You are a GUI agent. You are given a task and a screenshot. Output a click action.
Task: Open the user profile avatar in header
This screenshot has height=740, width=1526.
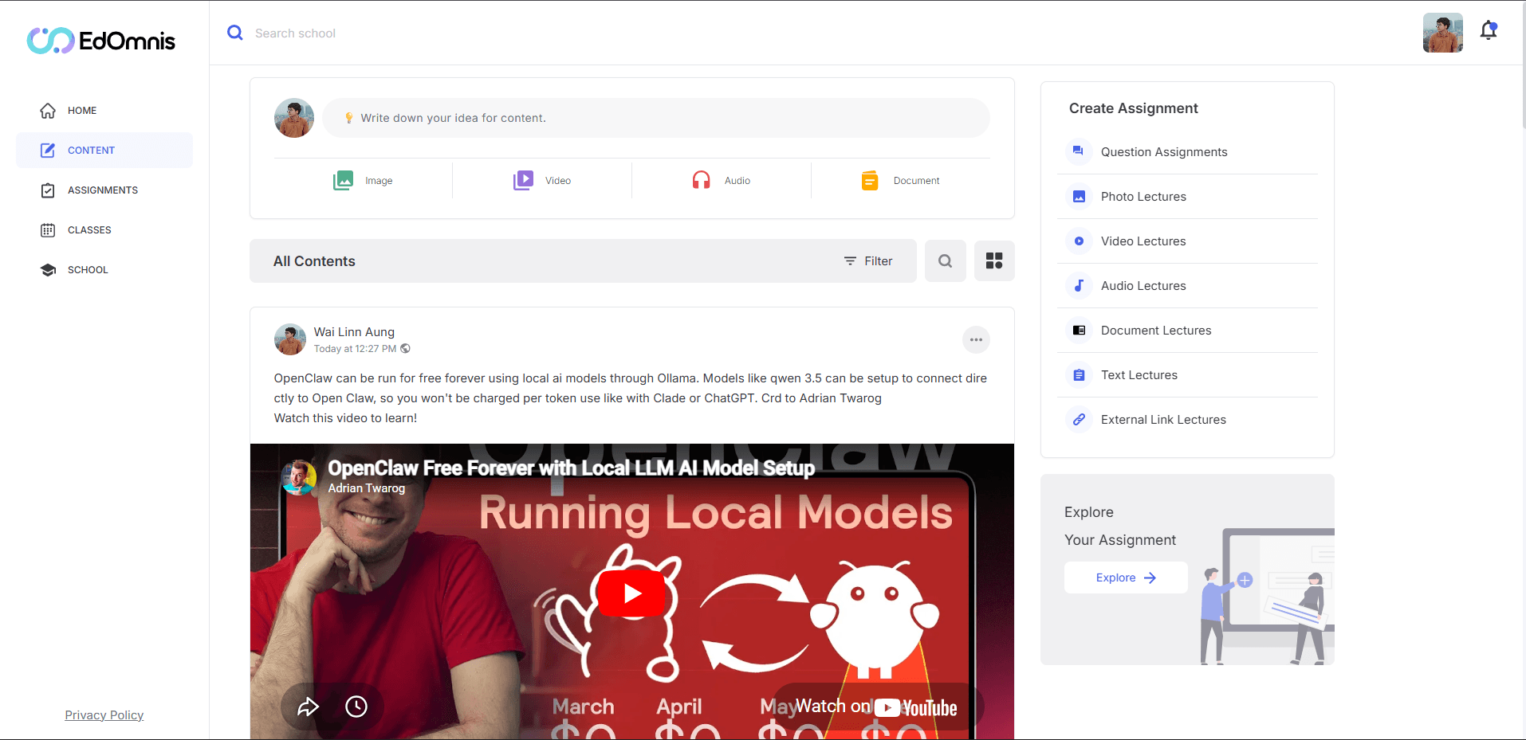tap(1443, 33)
